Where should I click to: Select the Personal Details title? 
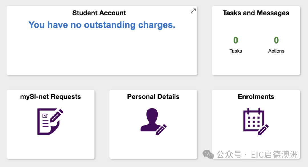[x=153, y=97]
